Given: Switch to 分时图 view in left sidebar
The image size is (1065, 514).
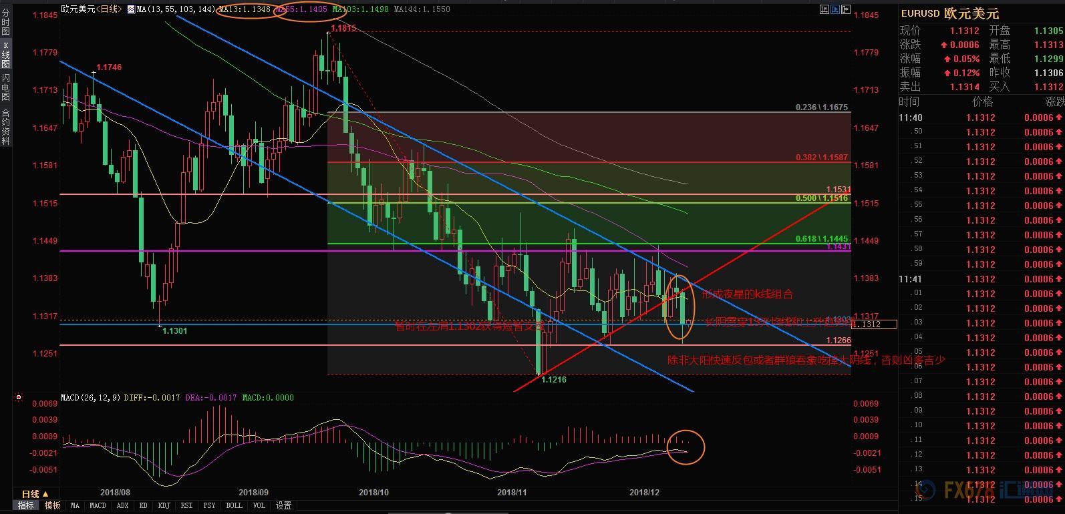Looking at the screenshot, I should tap(5, 22).
